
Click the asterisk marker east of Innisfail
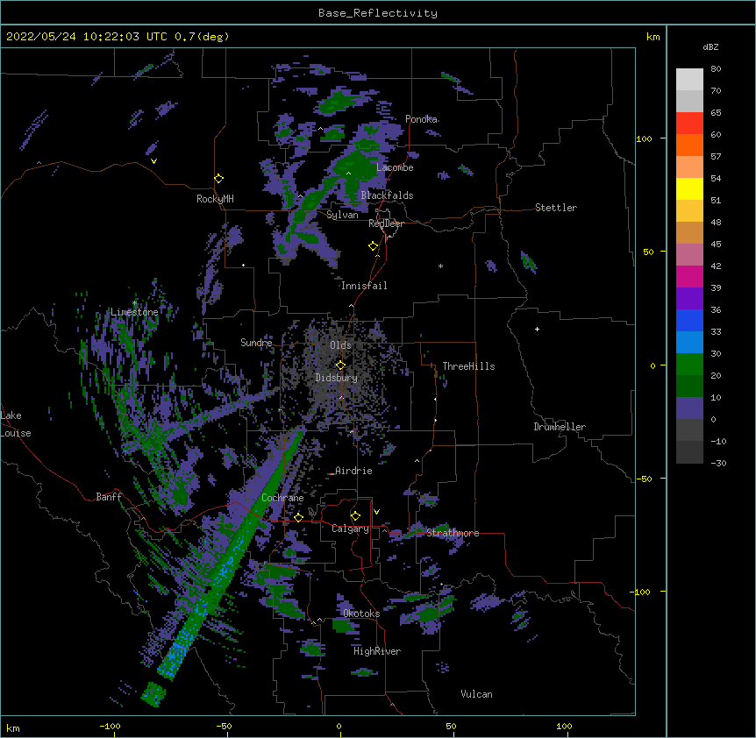(440, 266)
